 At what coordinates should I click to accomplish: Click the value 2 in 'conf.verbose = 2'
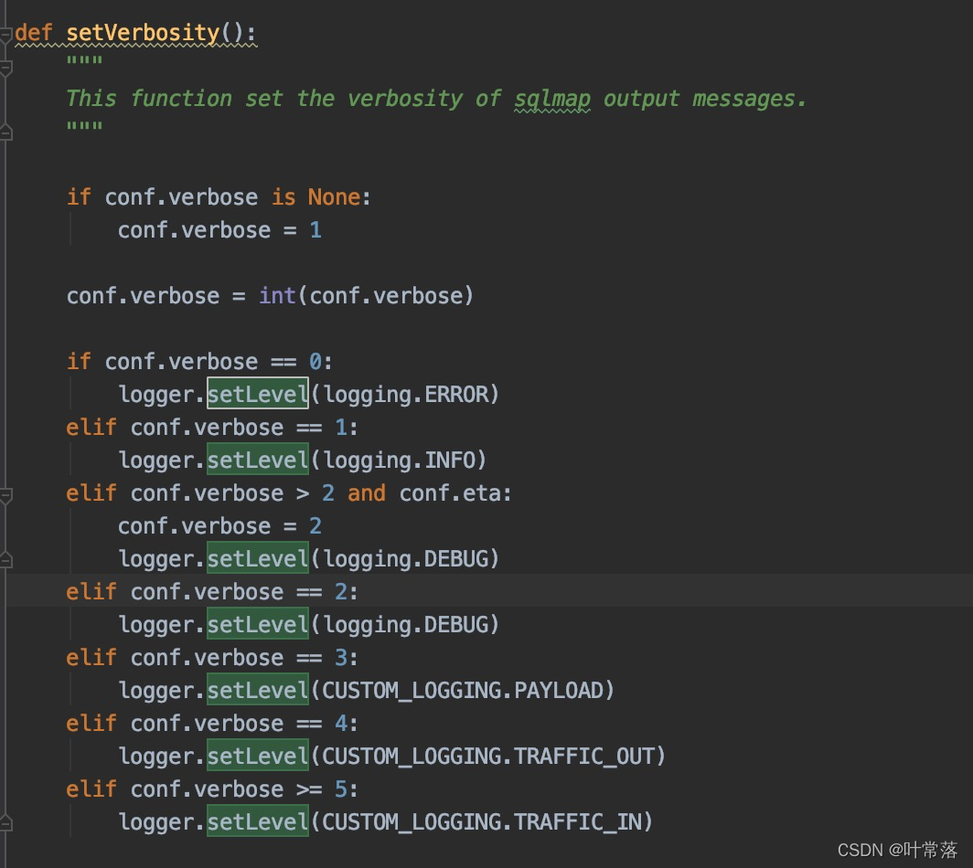pyautogui.click(x=315, y=526)
